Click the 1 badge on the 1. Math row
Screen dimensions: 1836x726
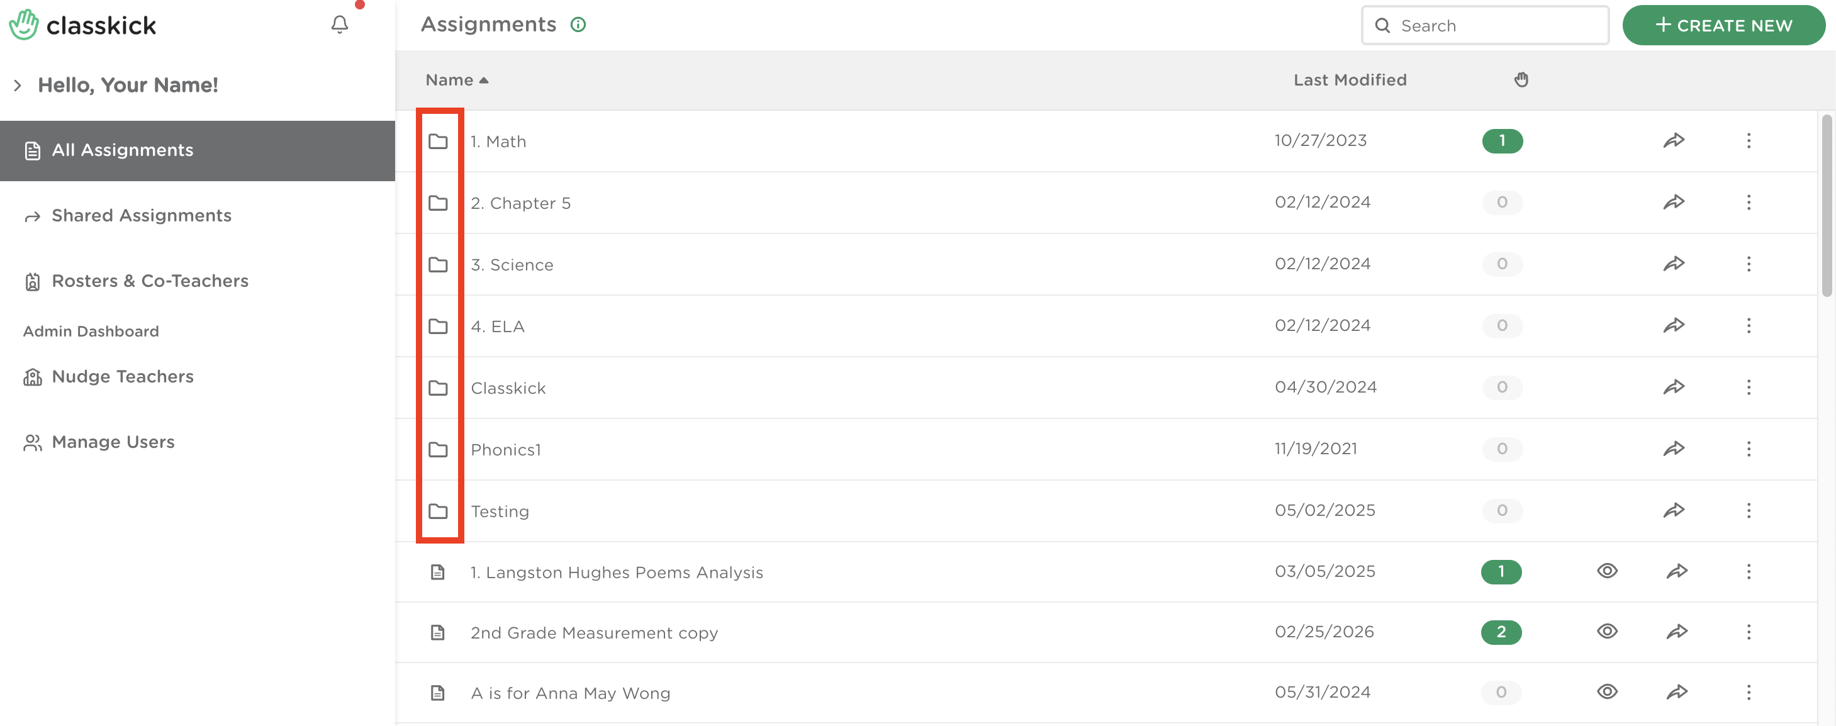coord(1503,140)
